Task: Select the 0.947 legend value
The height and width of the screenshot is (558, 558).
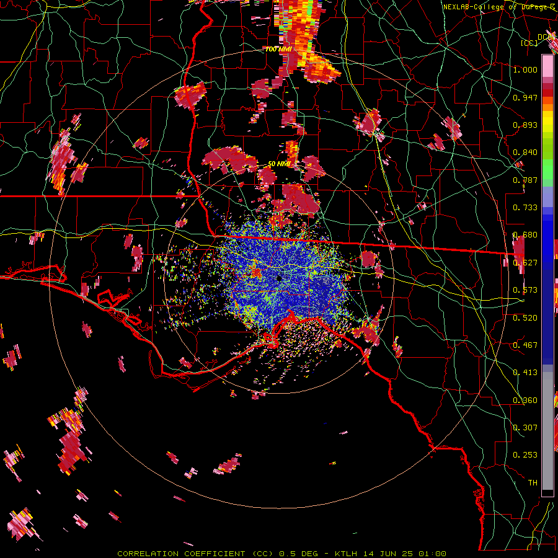Action: coord(525,97)
